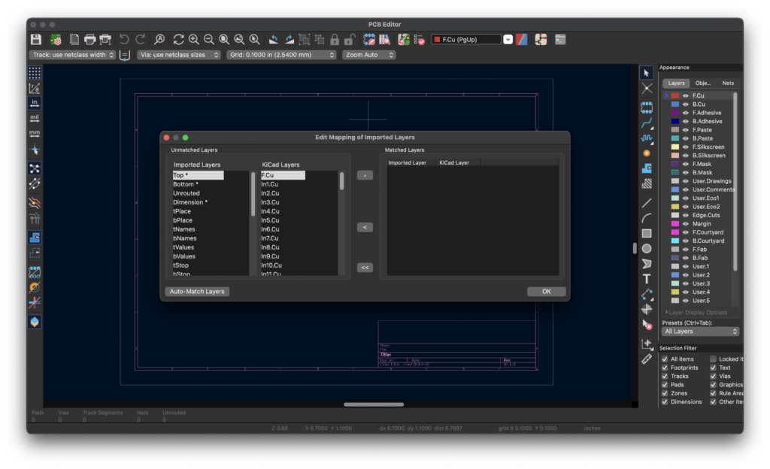Zoom in using the toolbar magnifier plus icon
770x469 pixels.
click(193, 39)
